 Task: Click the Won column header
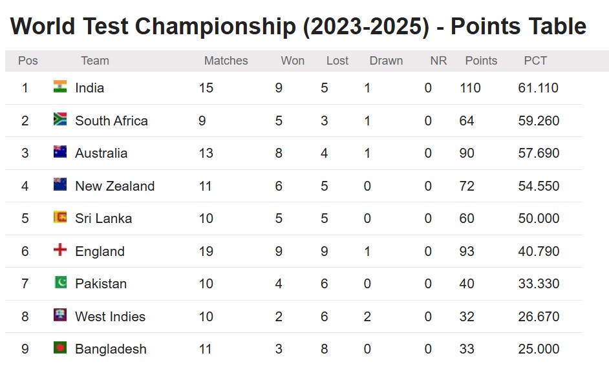coord(293,61)
